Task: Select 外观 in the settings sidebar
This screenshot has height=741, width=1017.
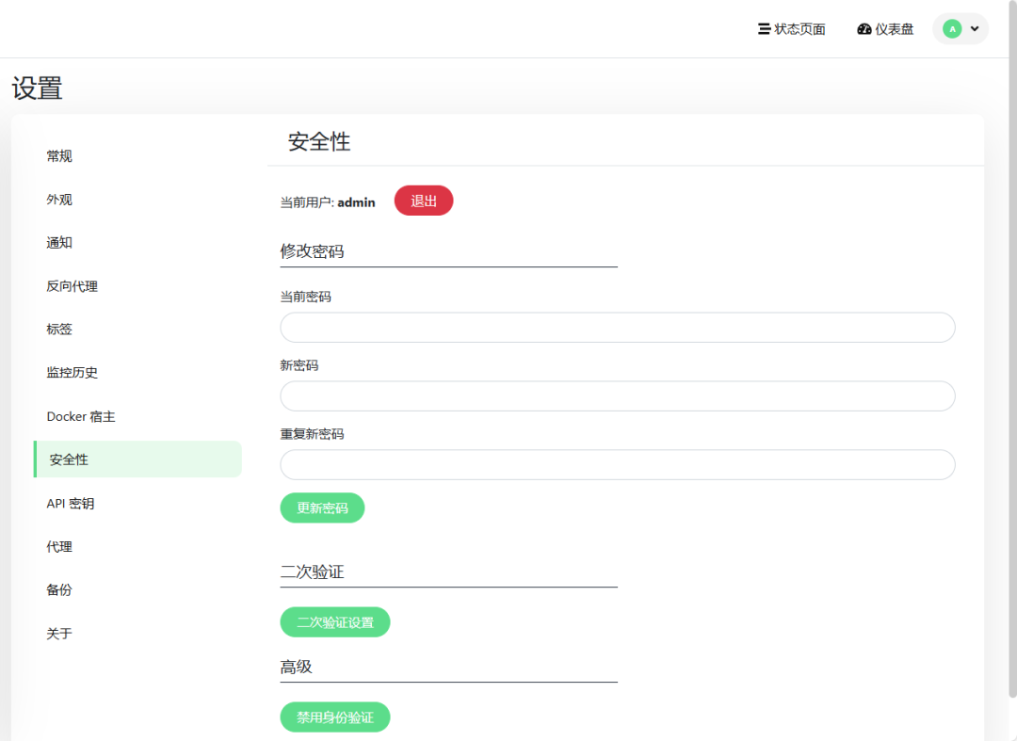Action: coord(59,200)
